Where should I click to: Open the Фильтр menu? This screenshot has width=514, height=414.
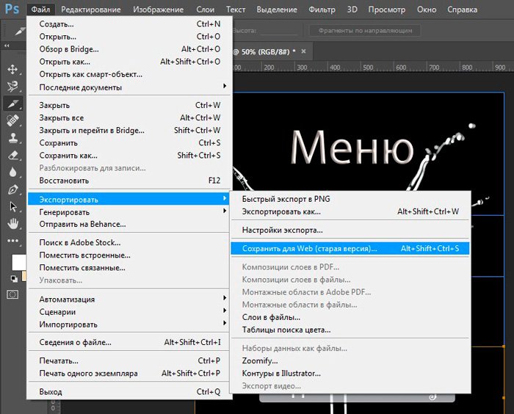[x=322, y=10]
